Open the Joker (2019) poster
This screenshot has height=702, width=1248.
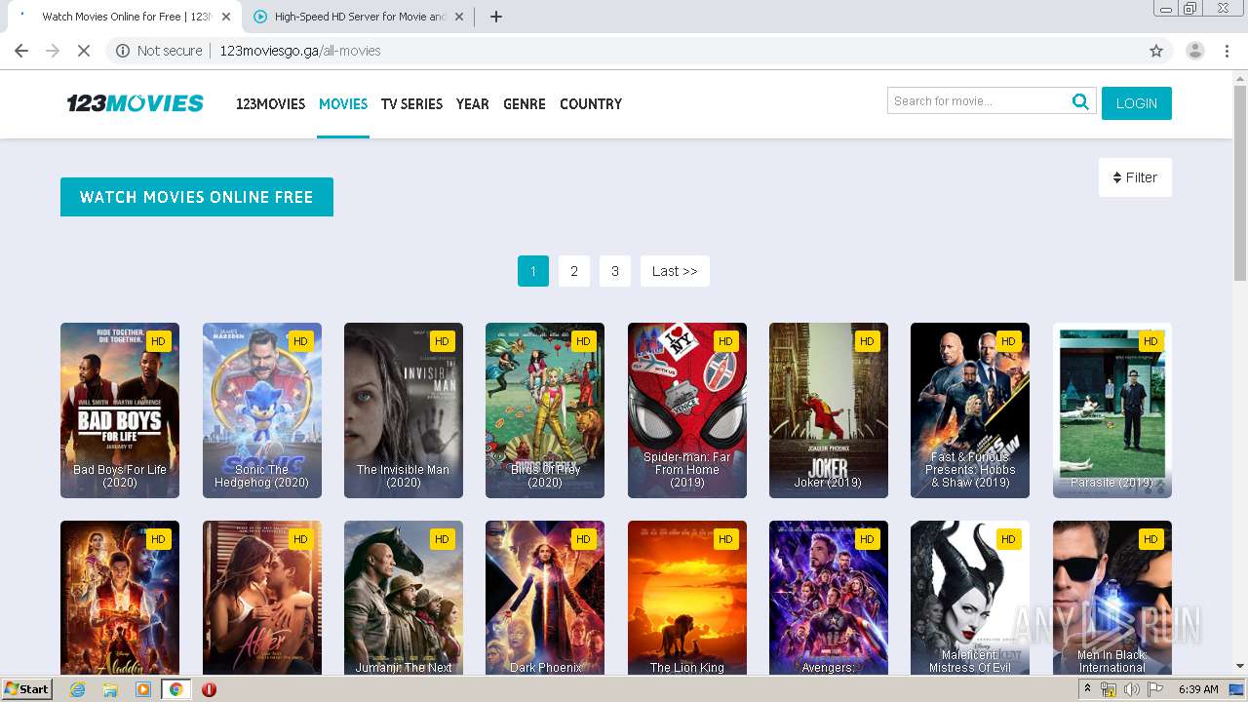point(829,410)
